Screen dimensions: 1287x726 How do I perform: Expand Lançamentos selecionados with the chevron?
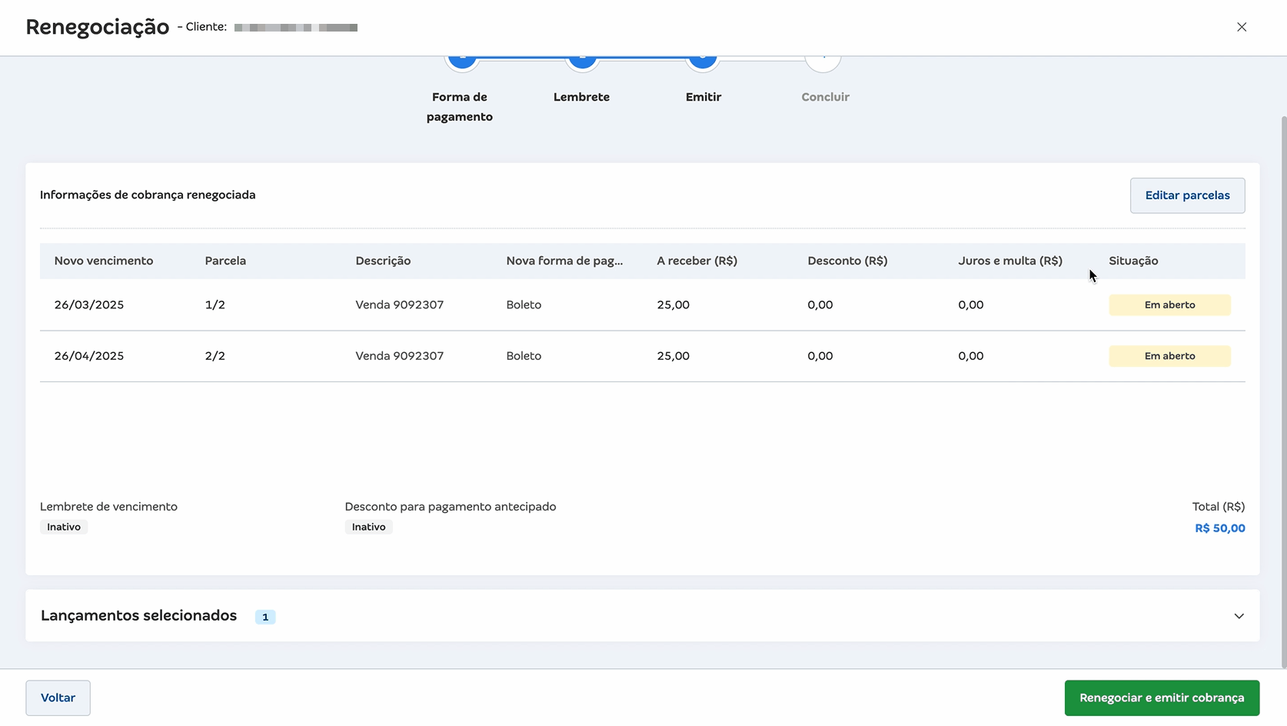pos(1239,616)
